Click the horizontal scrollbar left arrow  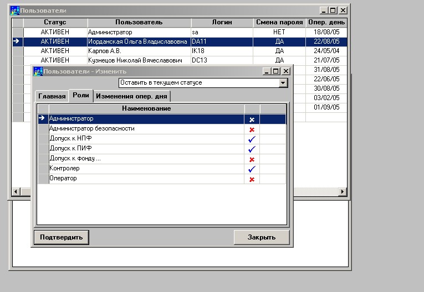[x=16, y=191]
